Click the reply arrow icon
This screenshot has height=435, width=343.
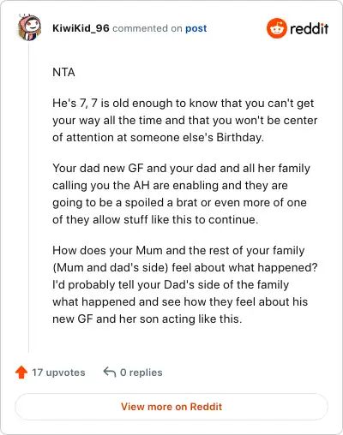tap(110, 372)
